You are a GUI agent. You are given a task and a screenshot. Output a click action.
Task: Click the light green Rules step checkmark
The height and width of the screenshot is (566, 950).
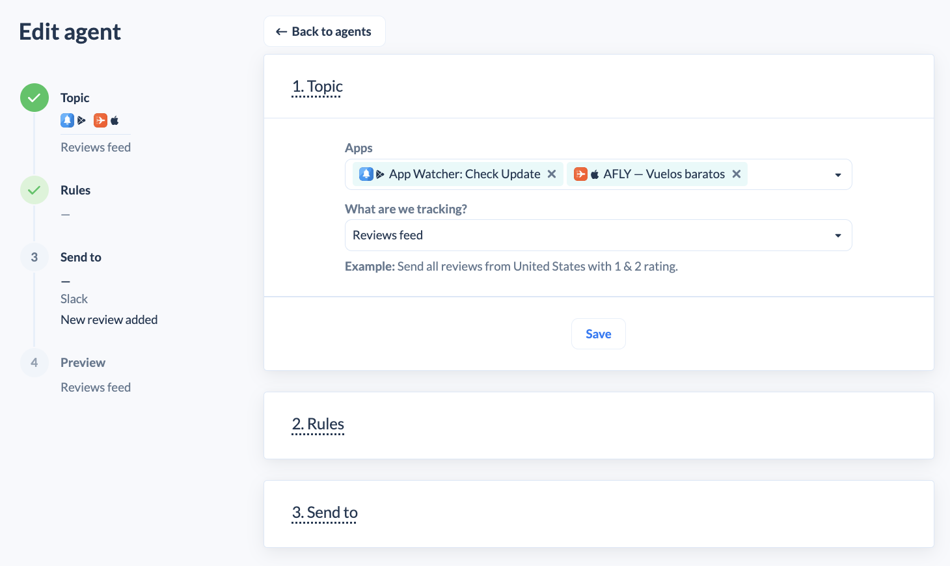click(x=34, y=190)
